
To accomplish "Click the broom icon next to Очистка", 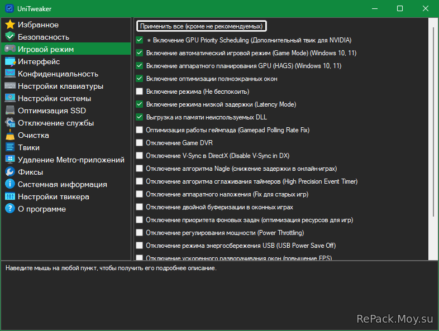I will coord(9,135).
